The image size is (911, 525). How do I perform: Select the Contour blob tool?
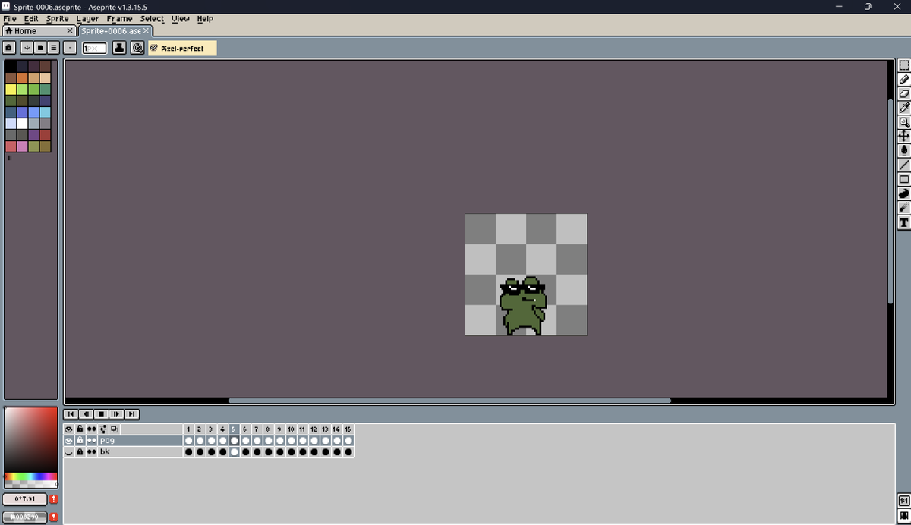(903, 193)
